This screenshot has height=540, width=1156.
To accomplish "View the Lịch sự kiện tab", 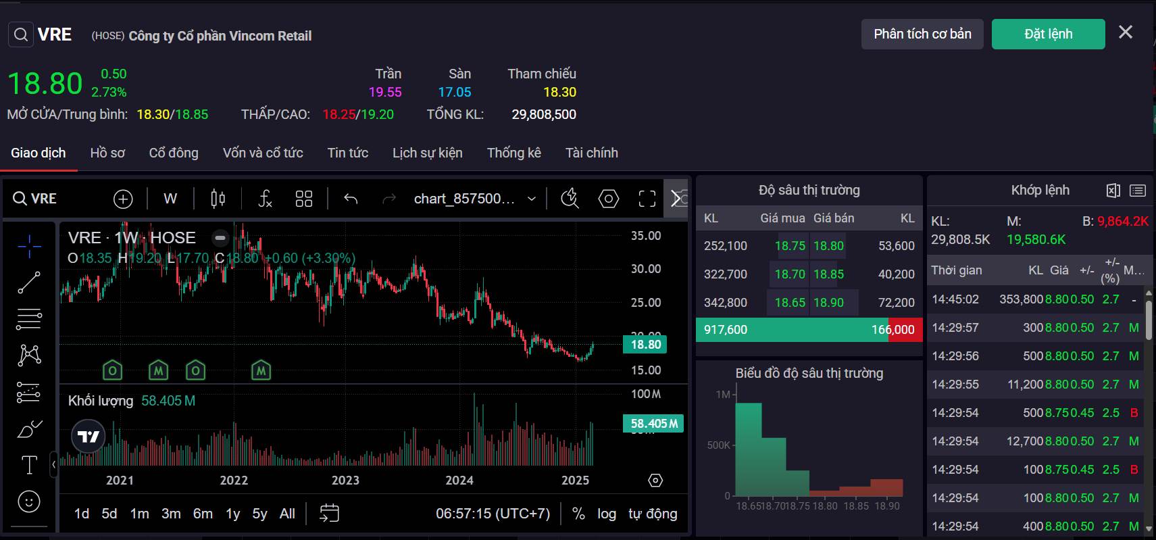I will click(428, 153).
